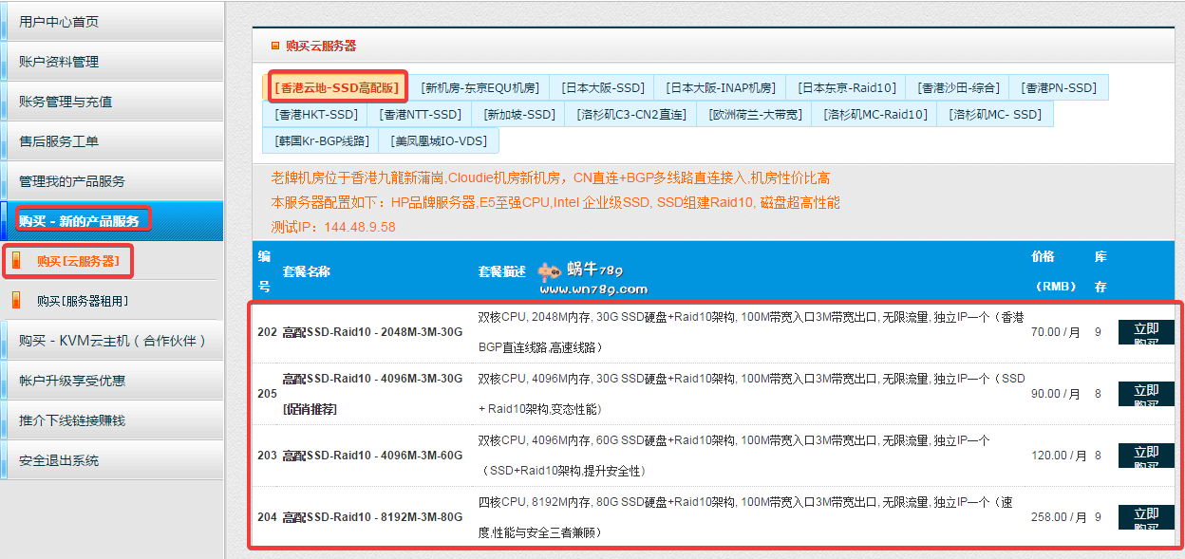Expand the 购买 - 新的产品服务 section
The image size is (1185, 559).
pos(80,220)
